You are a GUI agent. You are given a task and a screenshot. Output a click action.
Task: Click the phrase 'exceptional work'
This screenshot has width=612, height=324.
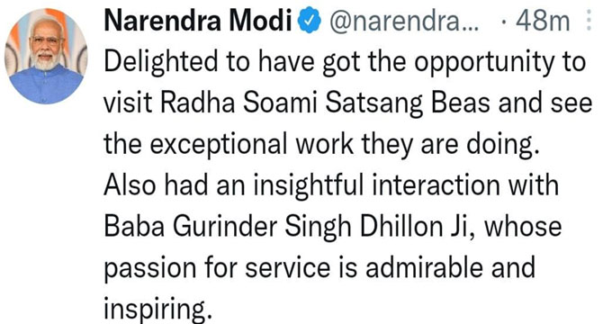click(252, 144)
